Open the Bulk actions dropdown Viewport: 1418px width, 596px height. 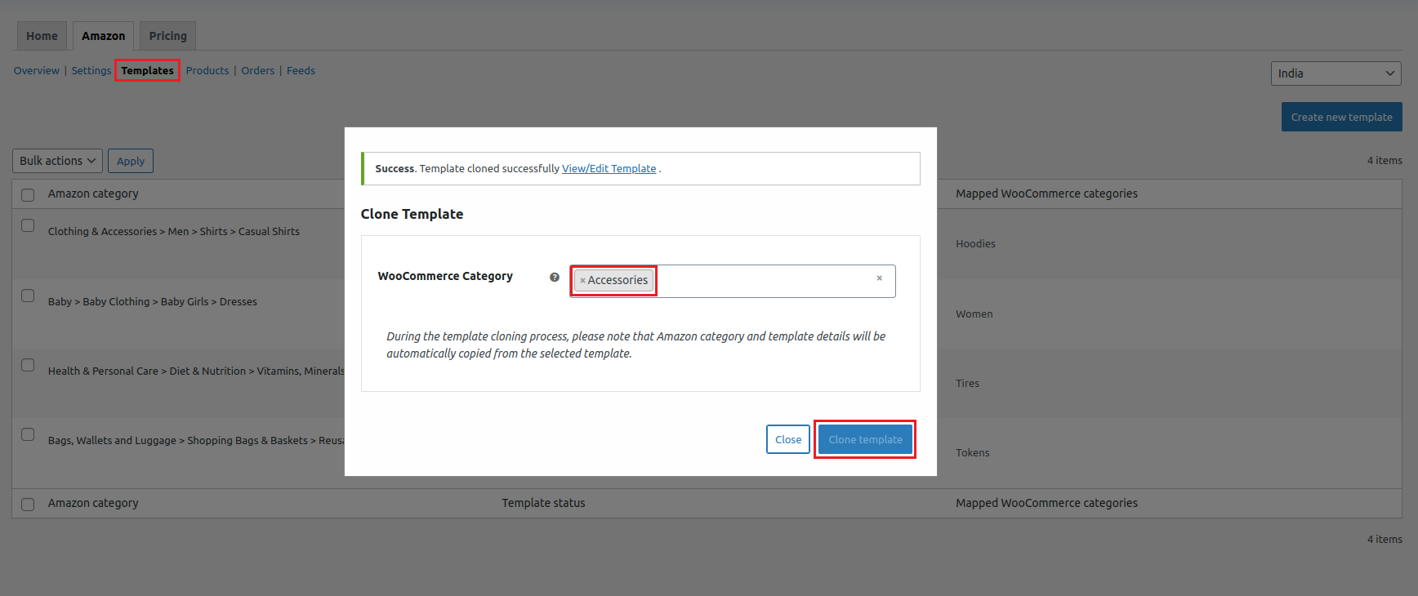pos(57,161)
